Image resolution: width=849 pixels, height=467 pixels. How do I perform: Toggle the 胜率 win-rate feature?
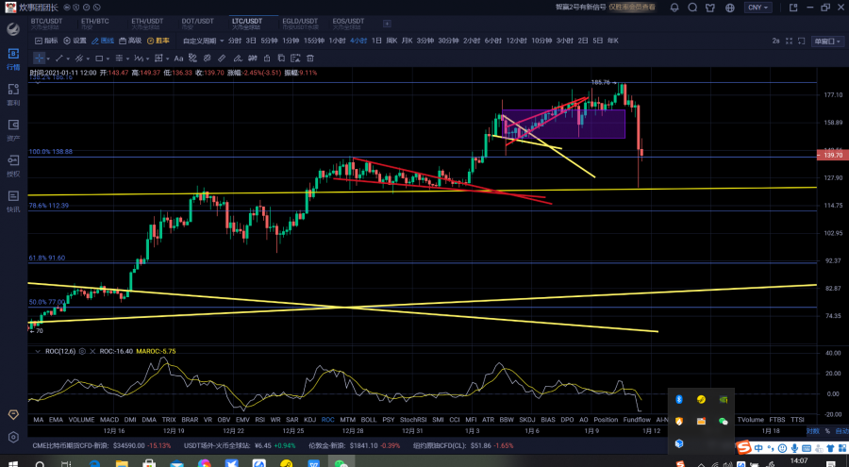click(x=159, y=42)
